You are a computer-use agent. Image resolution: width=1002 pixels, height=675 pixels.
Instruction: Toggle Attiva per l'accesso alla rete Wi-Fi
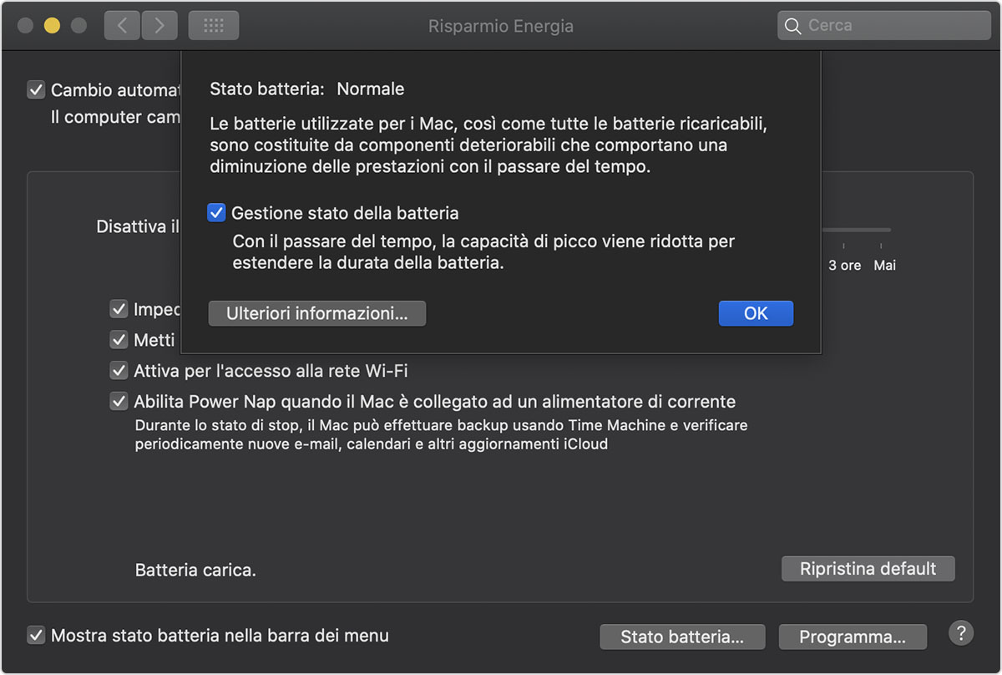[119, 370]
